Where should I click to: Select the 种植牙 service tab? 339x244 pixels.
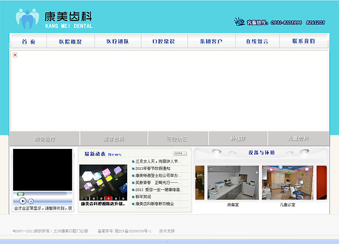[x=238, y=138]
